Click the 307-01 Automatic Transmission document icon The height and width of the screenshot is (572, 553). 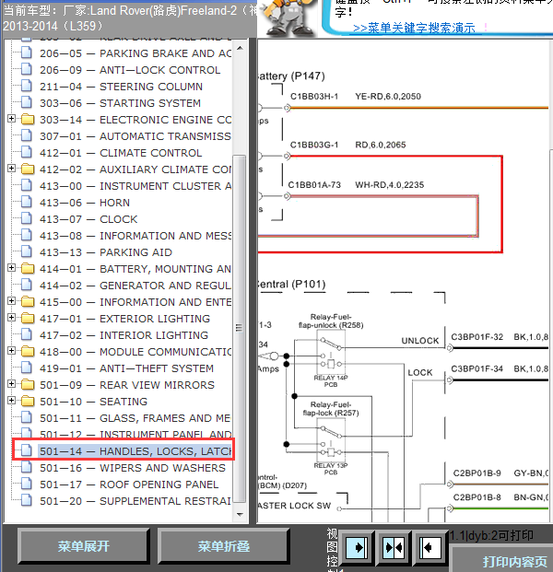[27, 135]
